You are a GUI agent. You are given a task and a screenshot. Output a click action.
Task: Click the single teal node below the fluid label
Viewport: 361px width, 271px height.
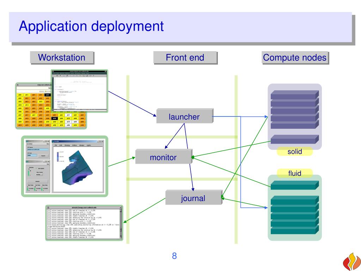coord(295,185)
